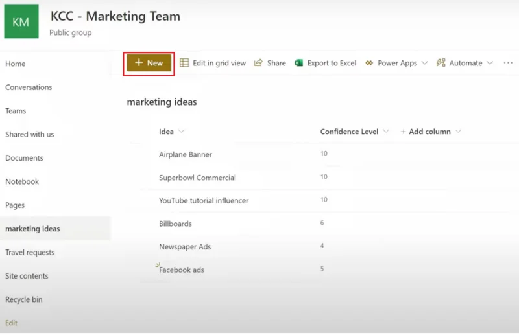Open the Airplane Banner item
This screenshot has height=335, width=519.
(x=186, y=154)
